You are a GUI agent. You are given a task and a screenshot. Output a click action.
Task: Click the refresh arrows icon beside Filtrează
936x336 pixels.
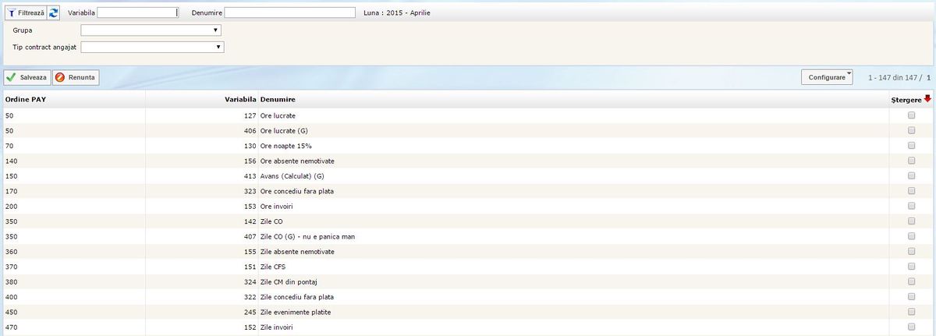(54, 13)
